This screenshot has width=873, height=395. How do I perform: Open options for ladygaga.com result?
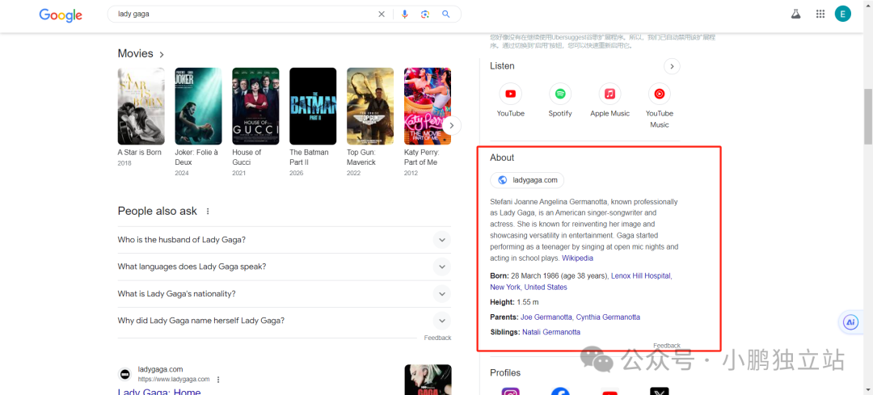[x=218, y=380]
